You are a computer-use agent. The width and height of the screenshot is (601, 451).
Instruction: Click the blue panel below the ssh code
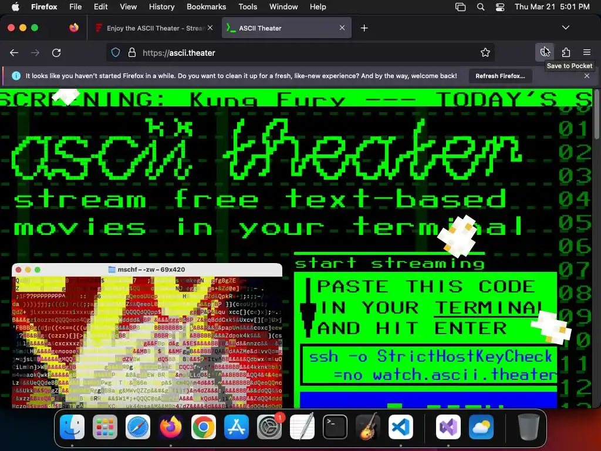(428, 399)
